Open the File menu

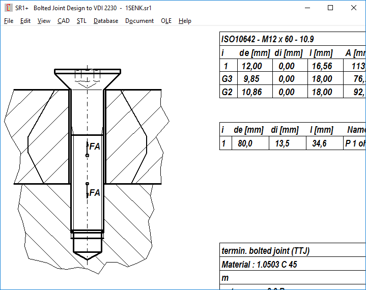[9, 21]
